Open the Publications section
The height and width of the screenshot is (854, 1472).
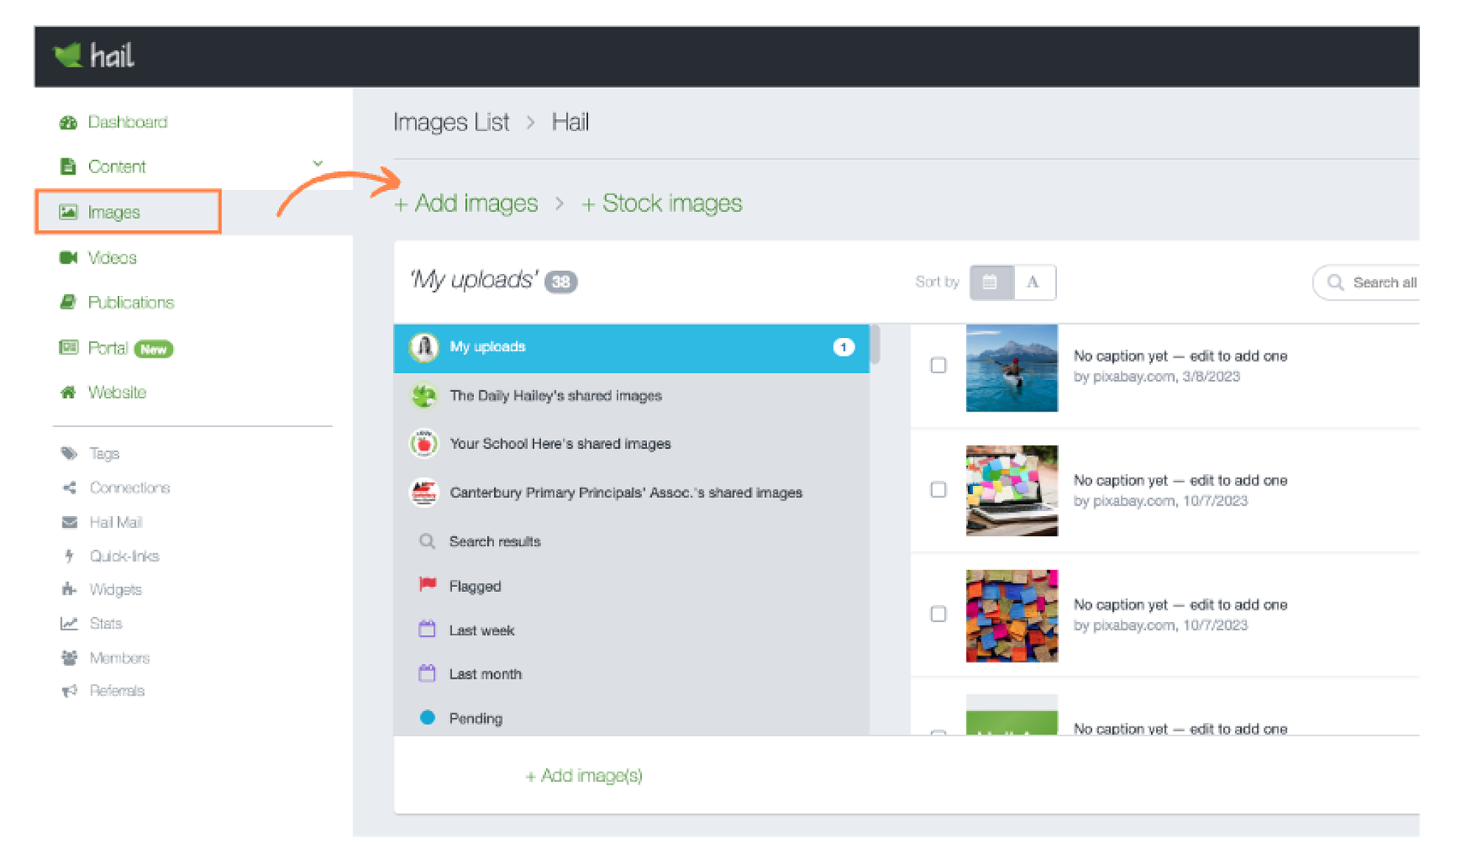click(130, 303)
